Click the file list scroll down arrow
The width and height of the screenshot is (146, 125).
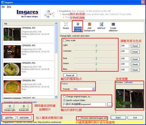click(x=56, y=97)
